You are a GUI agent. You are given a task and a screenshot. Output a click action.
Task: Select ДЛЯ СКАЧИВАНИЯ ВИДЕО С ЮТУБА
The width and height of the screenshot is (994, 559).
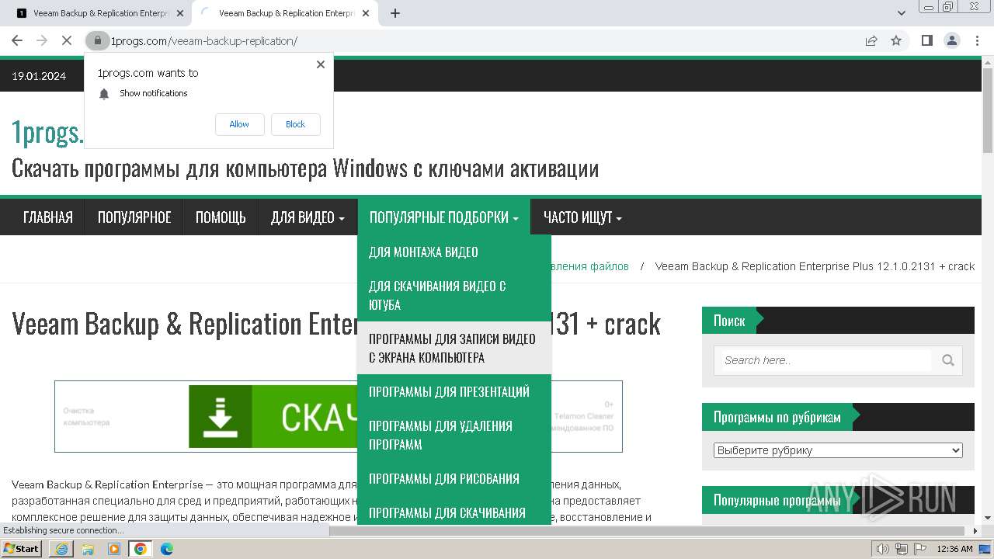[454, 295]
